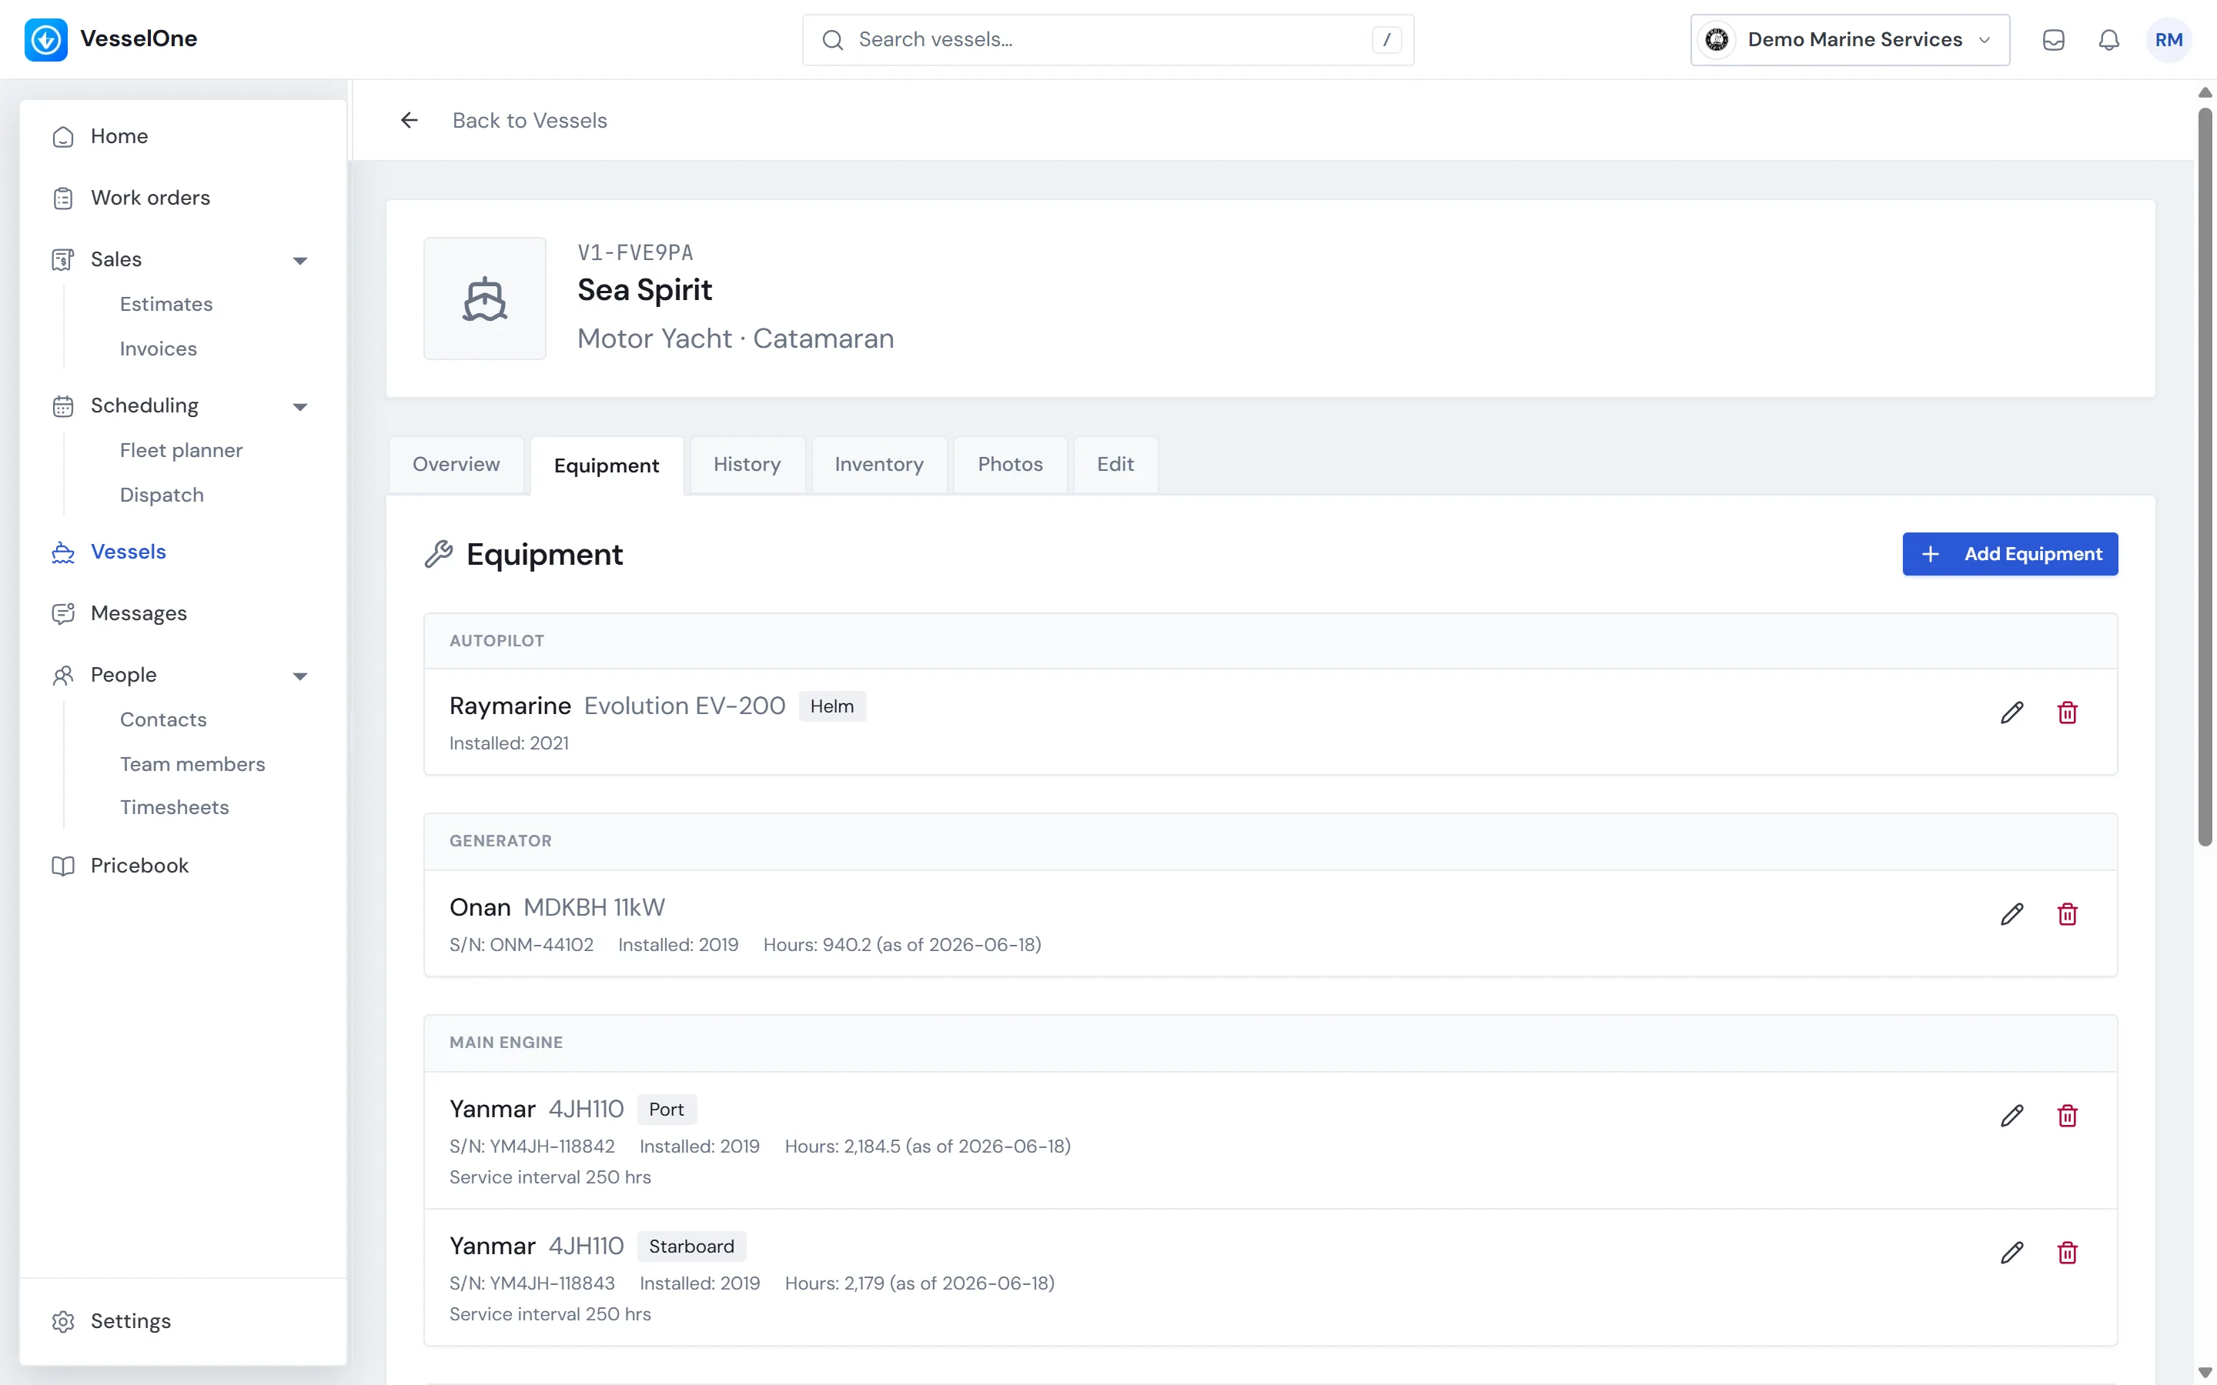Click the scrollbar down arrow

coord(2205,1373)
